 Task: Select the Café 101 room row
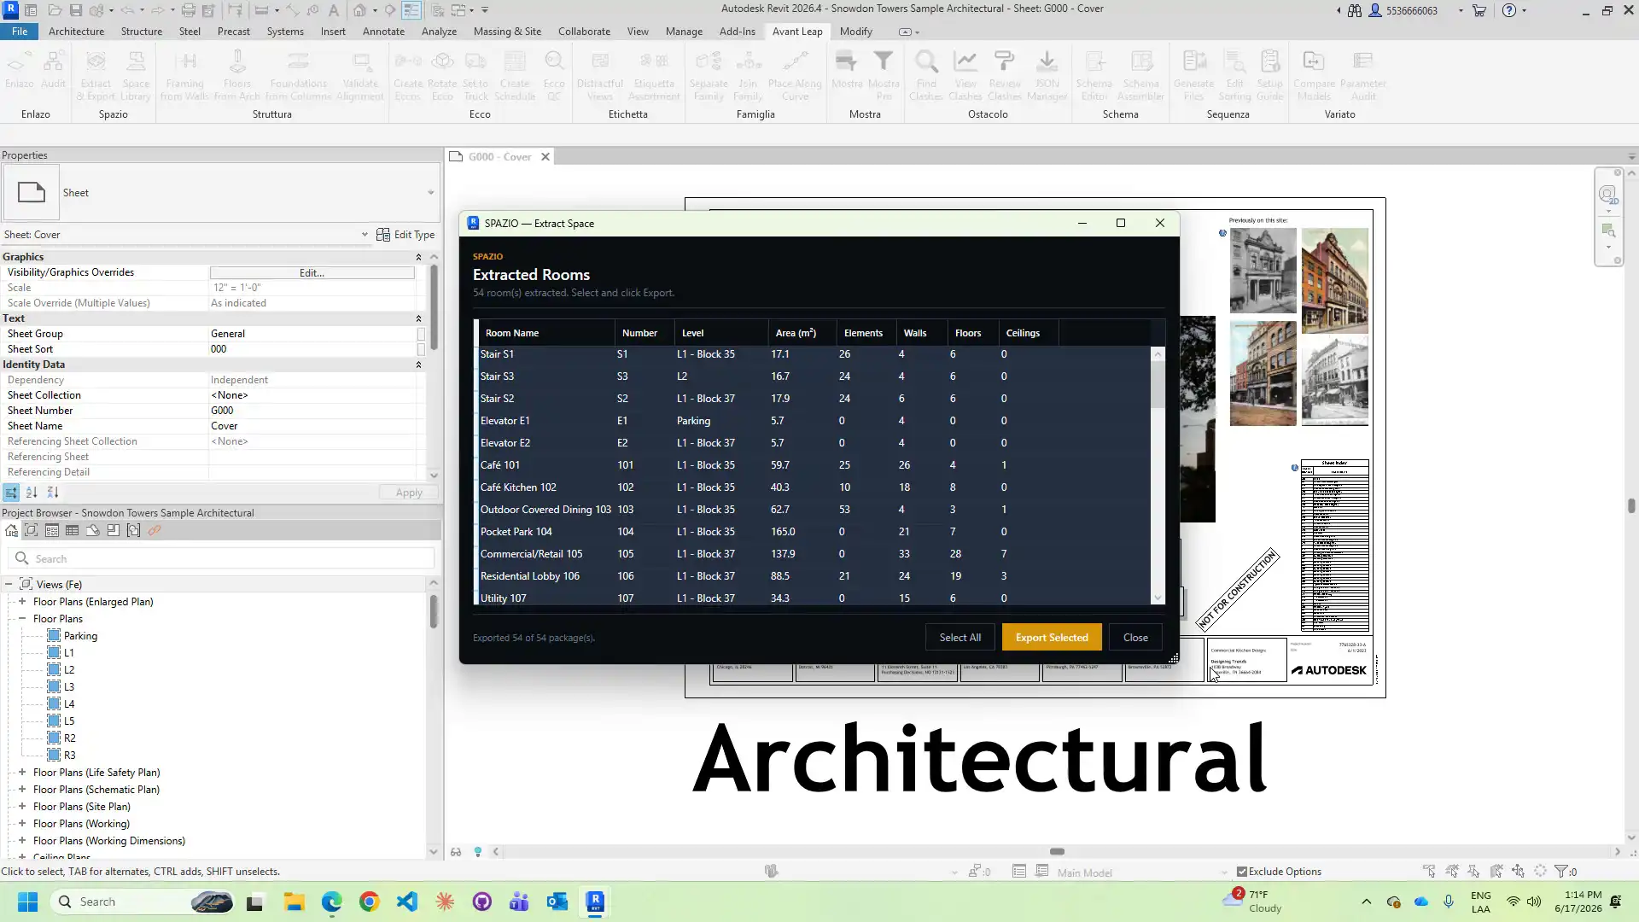[x=812, y=465]
